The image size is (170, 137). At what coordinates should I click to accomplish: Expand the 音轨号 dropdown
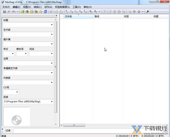26,53
